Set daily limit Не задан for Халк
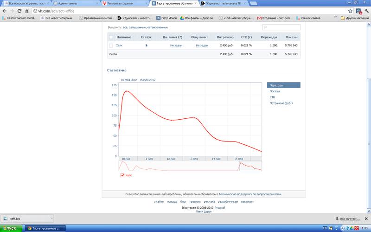The height and width of the screenshot is (232, 371). tap(176, 45)
